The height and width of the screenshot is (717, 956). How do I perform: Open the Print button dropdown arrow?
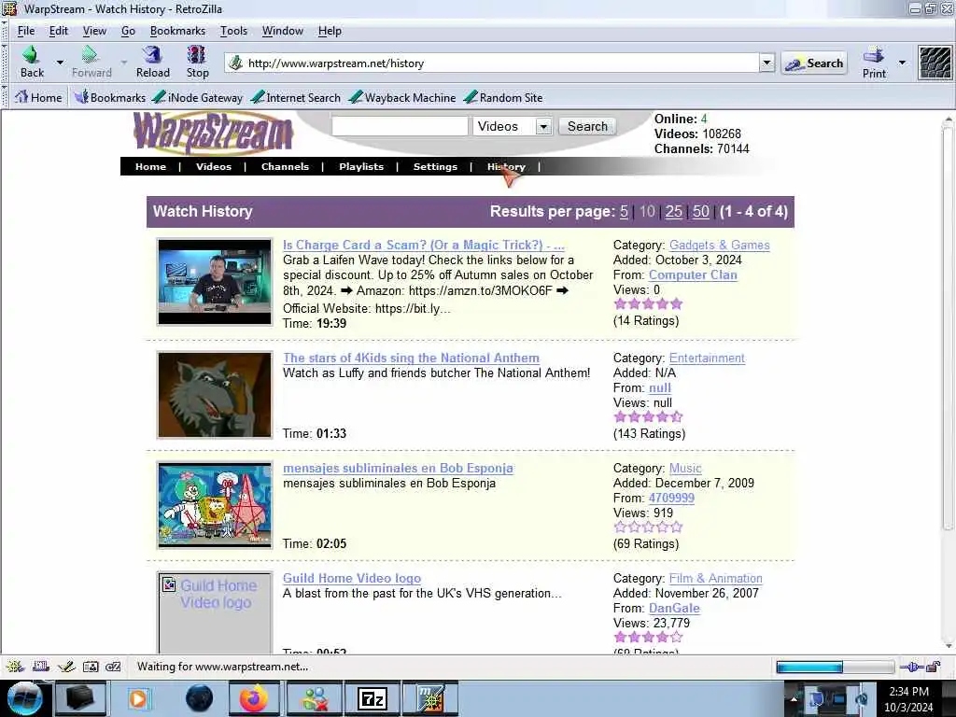pyautogui.click(x=902, y=63)
